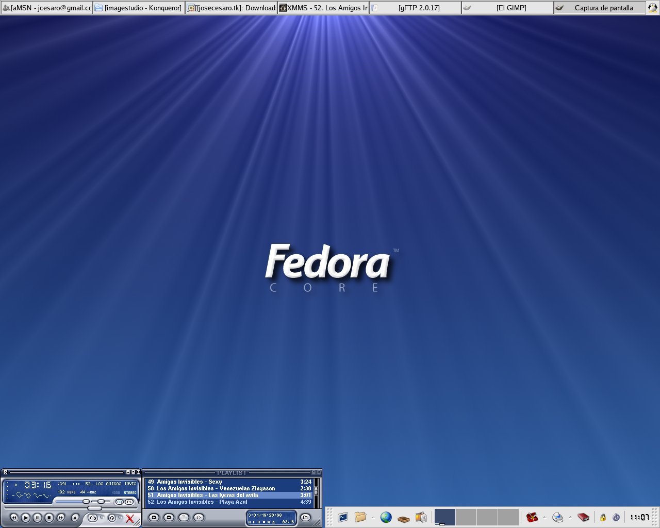660x528 pixels.
Task: Click the playlist scrollbar handle
Action: (x=316, y=491)
